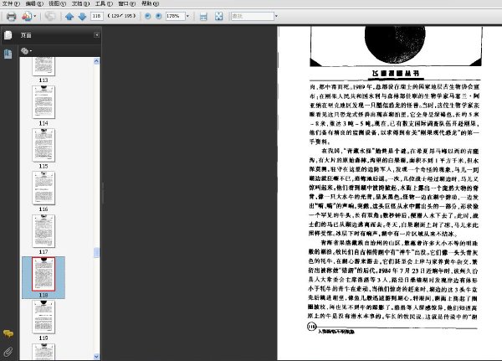Go to previous page with up arrow
This screenshot has width=502, height=361.
coord(69,17)
